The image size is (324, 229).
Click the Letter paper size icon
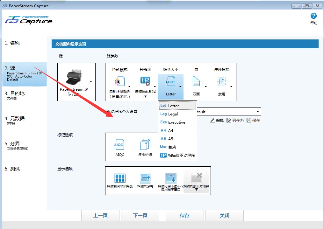[171, 81]
